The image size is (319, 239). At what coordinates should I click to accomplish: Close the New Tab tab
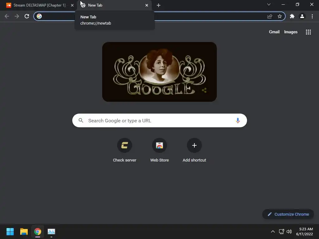pyautogui.click(x=147, y=5)
